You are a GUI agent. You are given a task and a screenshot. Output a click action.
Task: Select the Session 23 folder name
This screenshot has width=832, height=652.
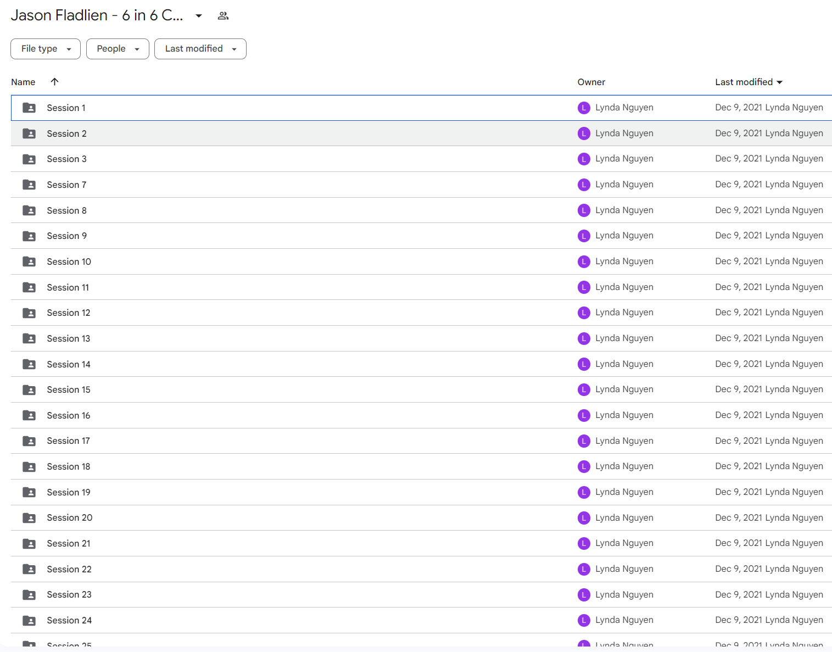[69, 594]
